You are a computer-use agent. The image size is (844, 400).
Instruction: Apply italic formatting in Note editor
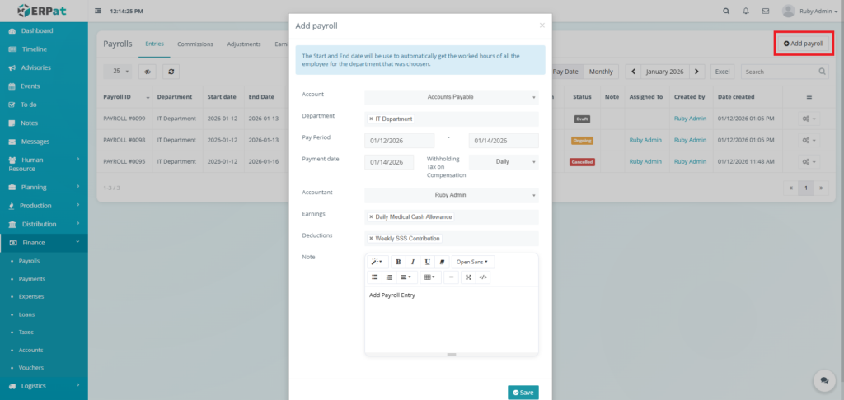(x=413, y=262)
